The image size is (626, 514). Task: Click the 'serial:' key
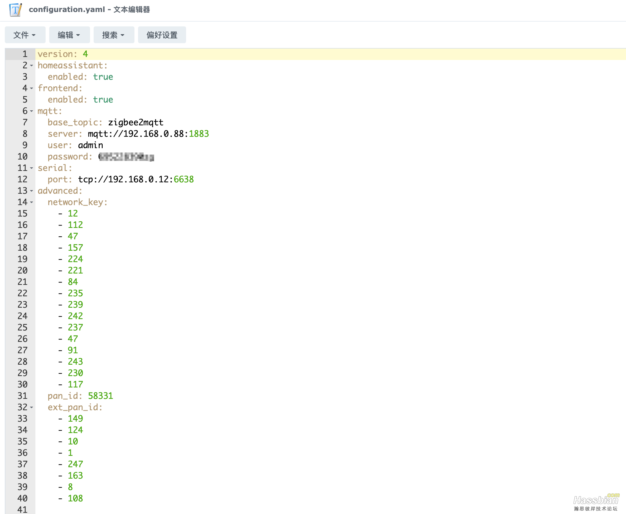[x=55, y=168]
